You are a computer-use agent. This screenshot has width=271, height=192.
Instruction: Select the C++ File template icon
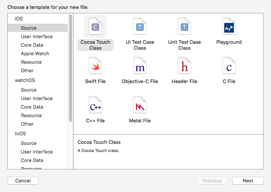tap(95, 105)
